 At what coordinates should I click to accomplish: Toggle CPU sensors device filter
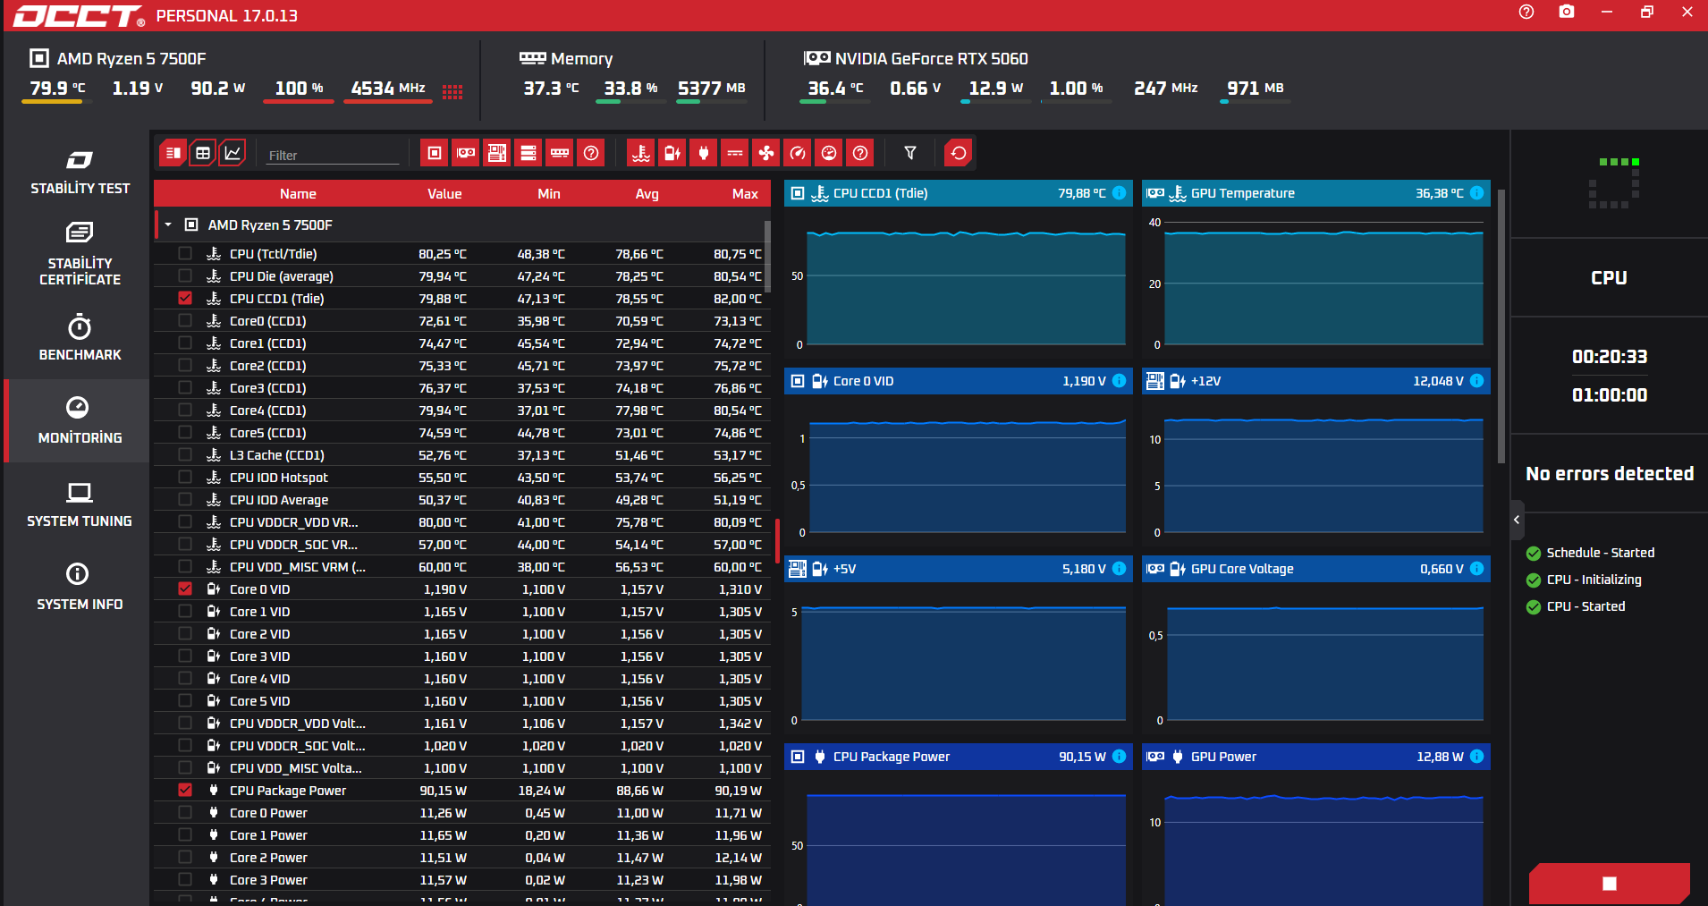point(435,153)
